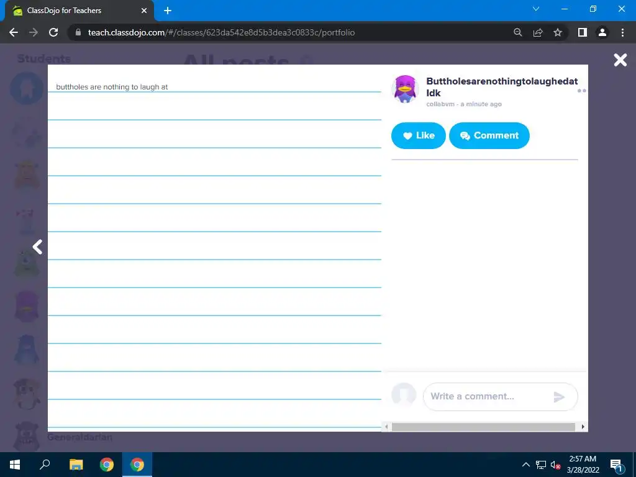636x477 pixels.
Task: Go back in browser history
Action: (x=14, y=32)
